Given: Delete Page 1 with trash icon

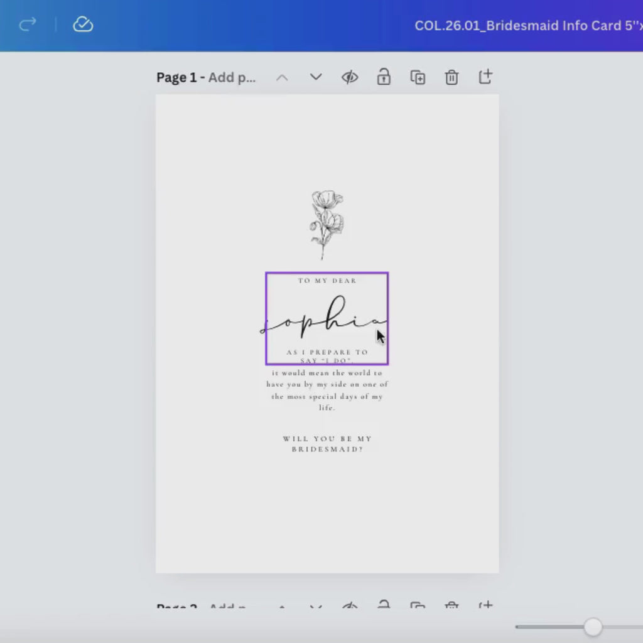Looking at the screenshot, I should pyautogui.click(x=451, y=77).
